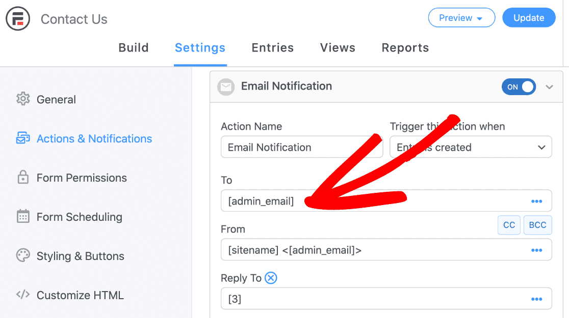The height and width of the screenshot is (318, 569).
Task: Open the Build tab
Action: (134, 47)
